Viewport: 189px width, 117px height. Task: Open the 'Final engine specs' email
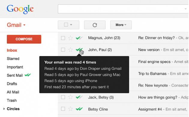point(154,62)
